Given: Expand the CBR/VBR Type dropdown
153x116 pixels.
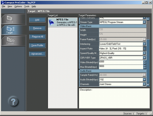Looking at the screenshot, I should [x=144, y=58].
